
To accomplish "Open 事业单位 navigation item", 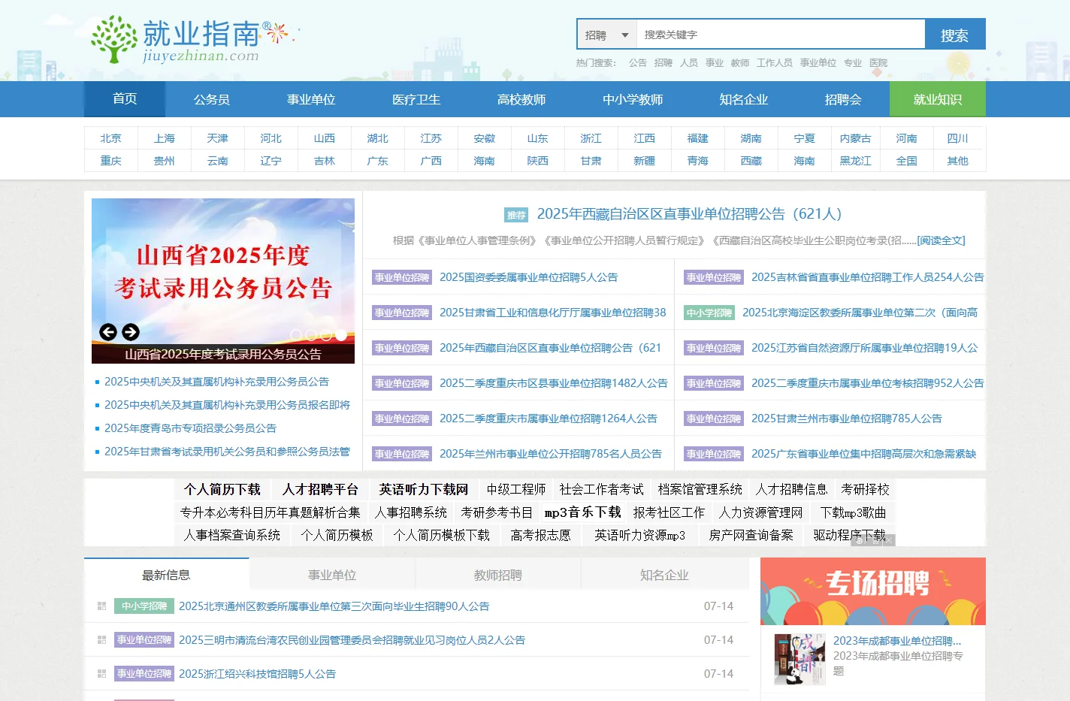I will [x=311, y=99].
